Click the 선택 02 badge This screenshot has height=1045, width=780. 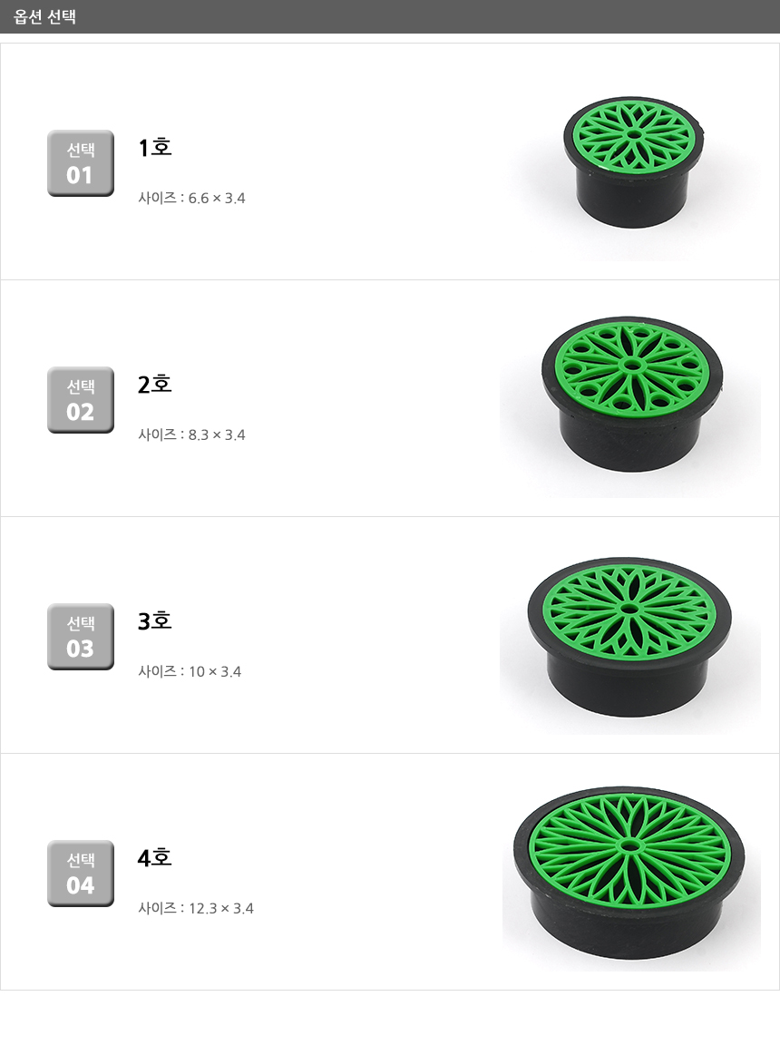tap(81, 400)
